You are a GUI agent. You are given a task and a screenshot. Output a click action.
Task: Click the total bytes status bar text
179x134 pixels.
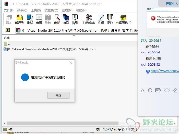click(x=117, y=129)
